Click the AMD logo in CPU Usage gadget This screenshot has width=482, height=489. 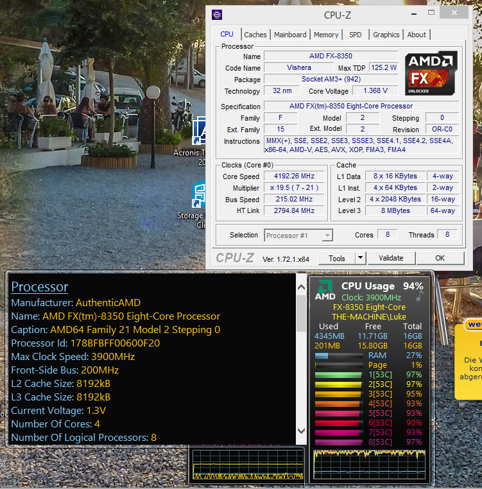[x=325, y=290]
